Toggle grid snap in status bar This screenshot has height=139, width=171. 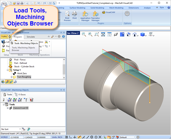pos(66,137)
